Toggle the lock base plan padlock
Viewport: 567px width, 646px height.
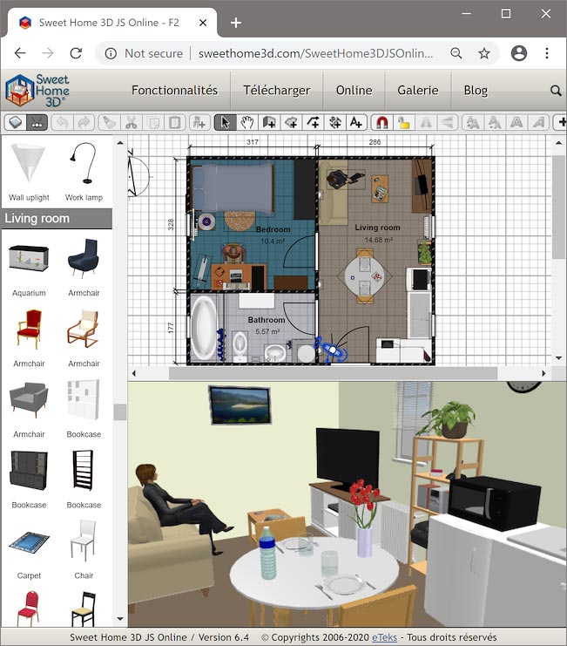(403, 122)
